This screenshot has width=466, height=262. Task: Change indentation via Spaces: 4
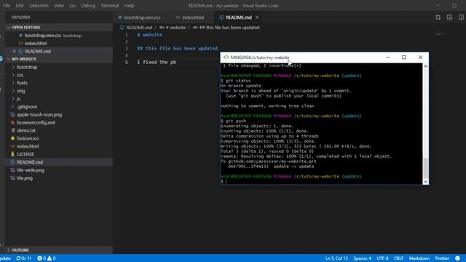tap(362, 258)
